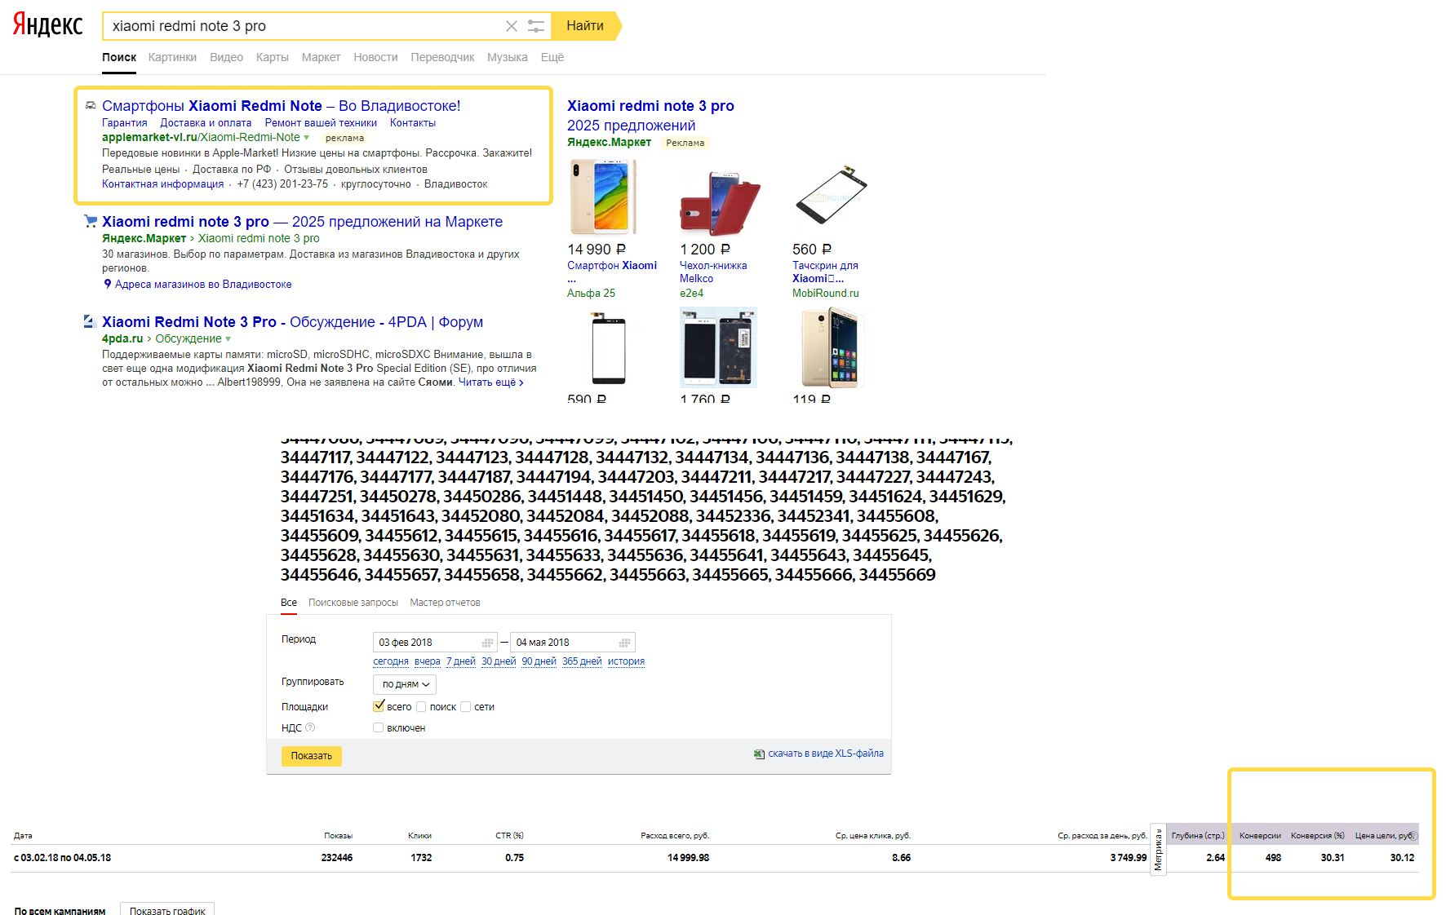Check the «поиск» platforms checkbox
Viewport: 1446px width, 915px height.
pyautogui.click(x=421, y=707)
